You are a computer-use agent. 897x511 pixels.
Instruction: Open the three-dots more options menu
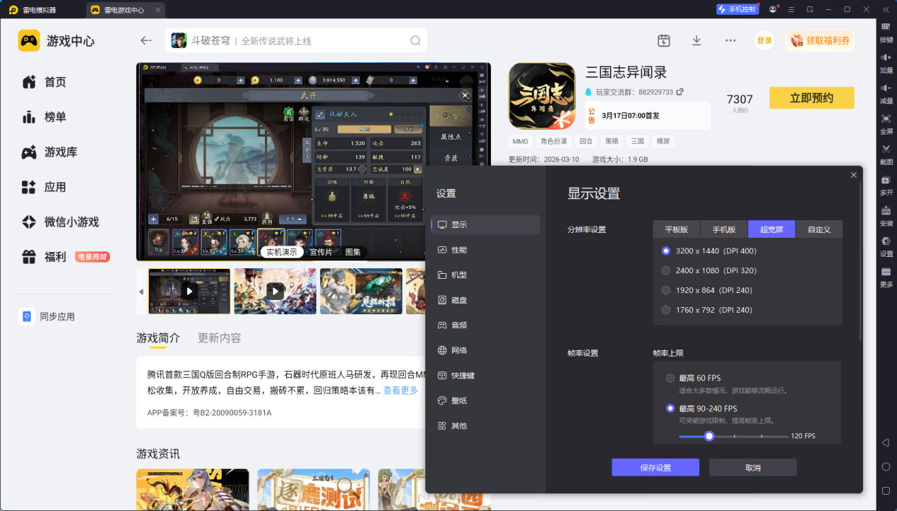tap(730, 40)
